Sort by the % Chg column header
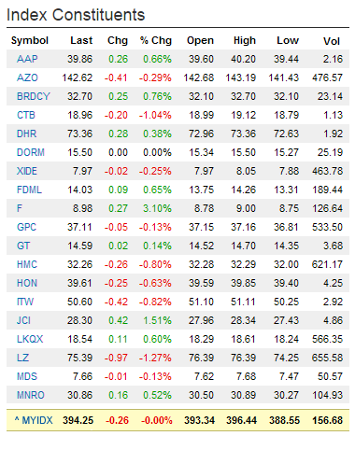The height and width of the screenshot is (450, 355). point(156,40)
